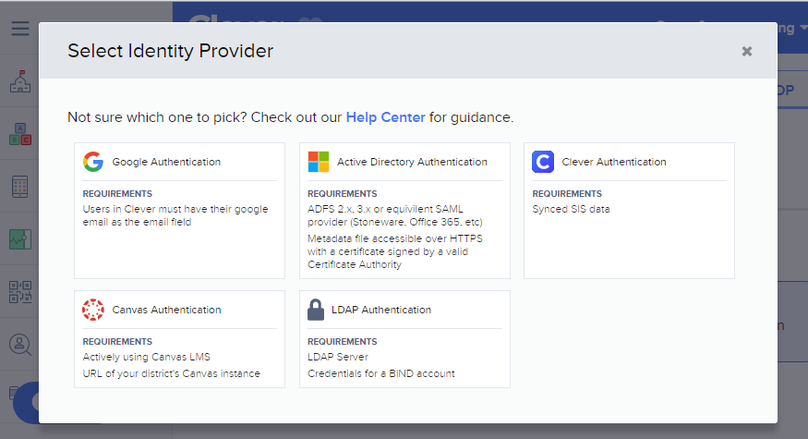Image resolution: width=808 pixels, height=439 pixels.
Task: Open the user search sidebar icon
Action: coord(20,345)
